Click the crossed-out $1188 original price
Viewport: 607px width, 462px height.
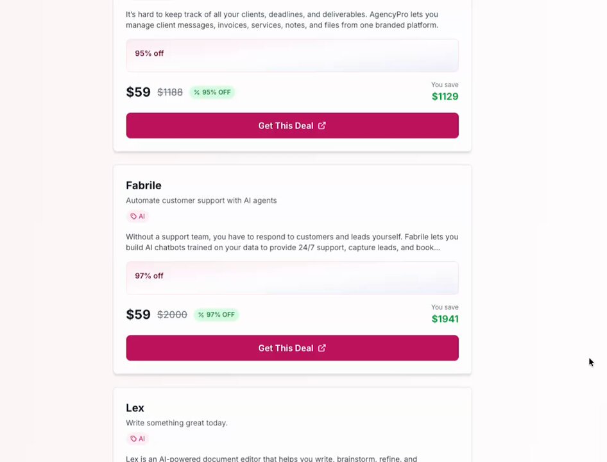(170, 92)
